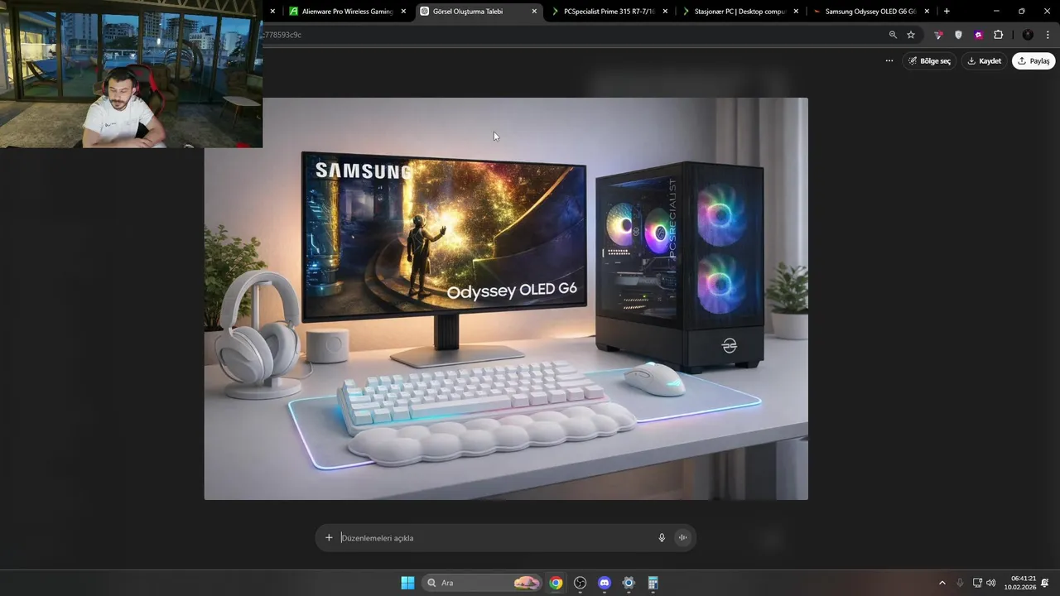Open the PCSpecialist Prime 315 tab
This screenshot has width=1060, height=596.
[609, 12]
